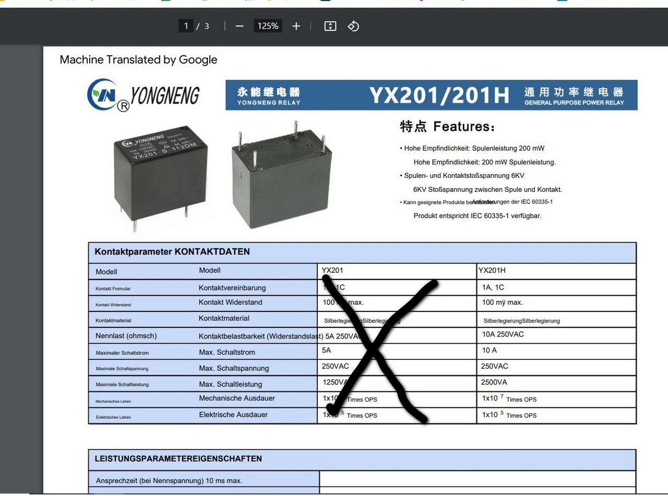Click "1x10 5 Times OPS" in YX201H column

[x=509, y=415]
